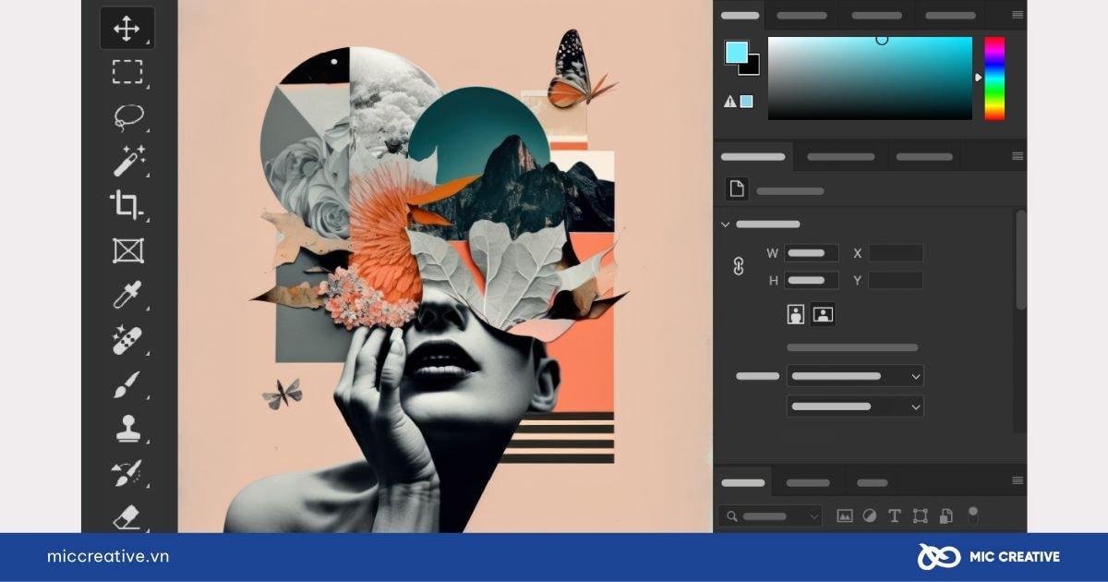
Task: Collapse the Properties section chevron
Action: pos(726,224)
